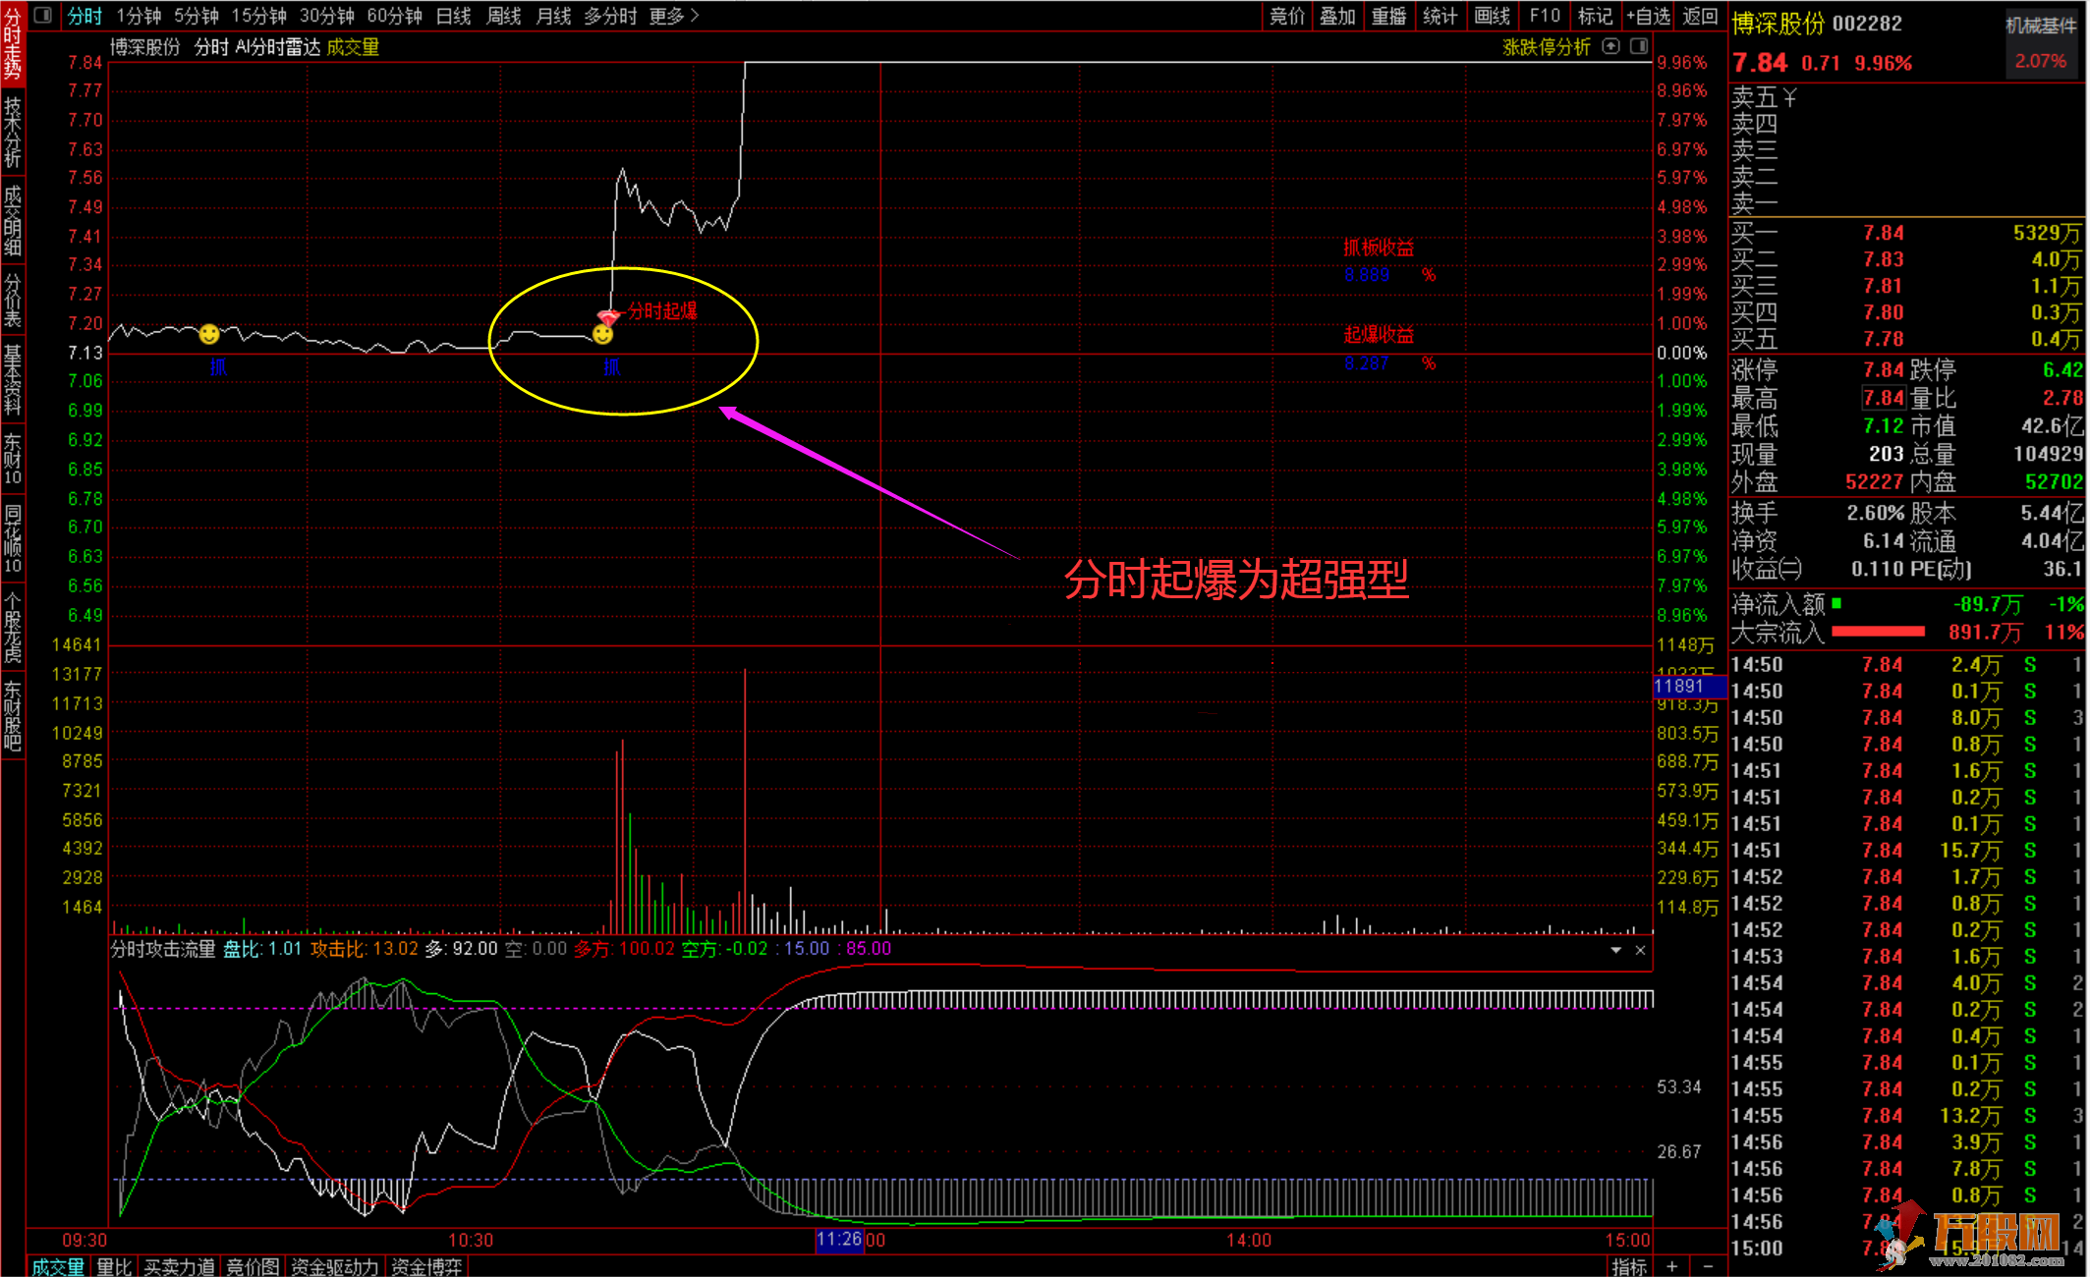Image resolution: width=2090 pixels, height=1277 pixels.
Task: Click the AI分时雷达 label in chart header
Action: click(x=278, y=47)
